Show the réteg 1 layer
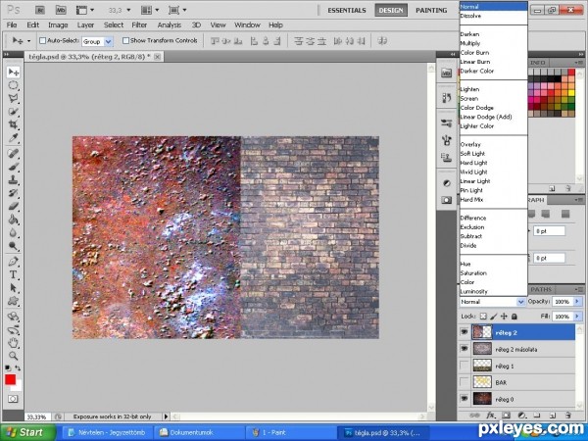The image size is (588, 441). tap(465, 366)
